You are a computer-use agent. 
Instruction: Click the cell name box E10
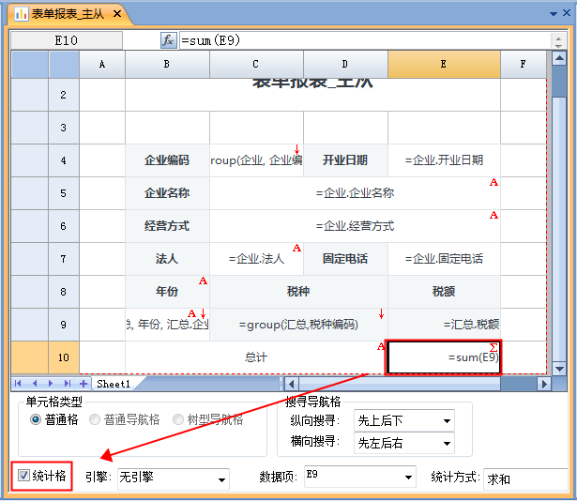coord(67,40)
